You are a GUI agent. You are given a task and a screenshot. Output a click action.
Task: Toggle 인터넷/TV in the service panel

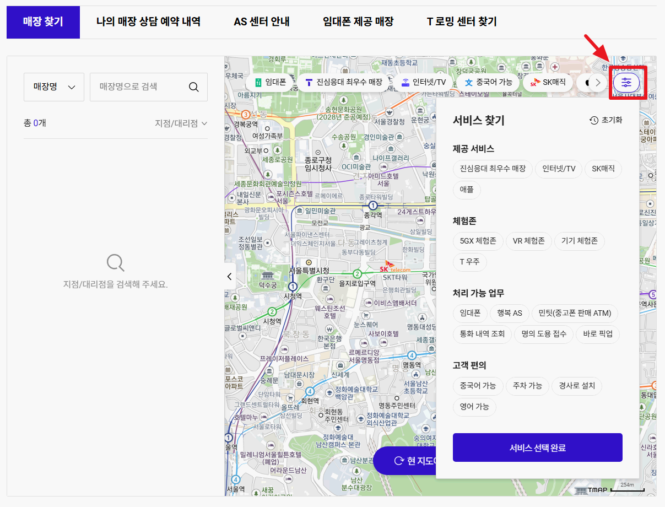tap(559, 169)
